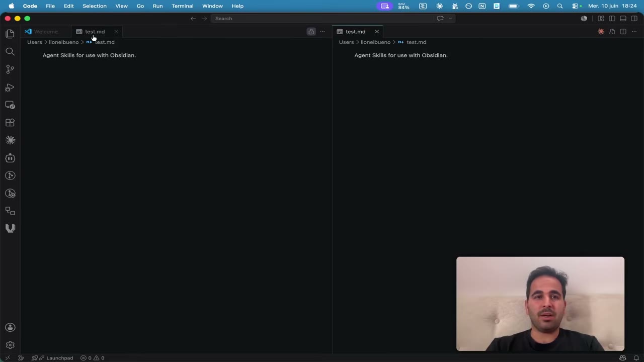Click the hexagon icon in title bar
The image size is (644, 362).
pos(584,19)
